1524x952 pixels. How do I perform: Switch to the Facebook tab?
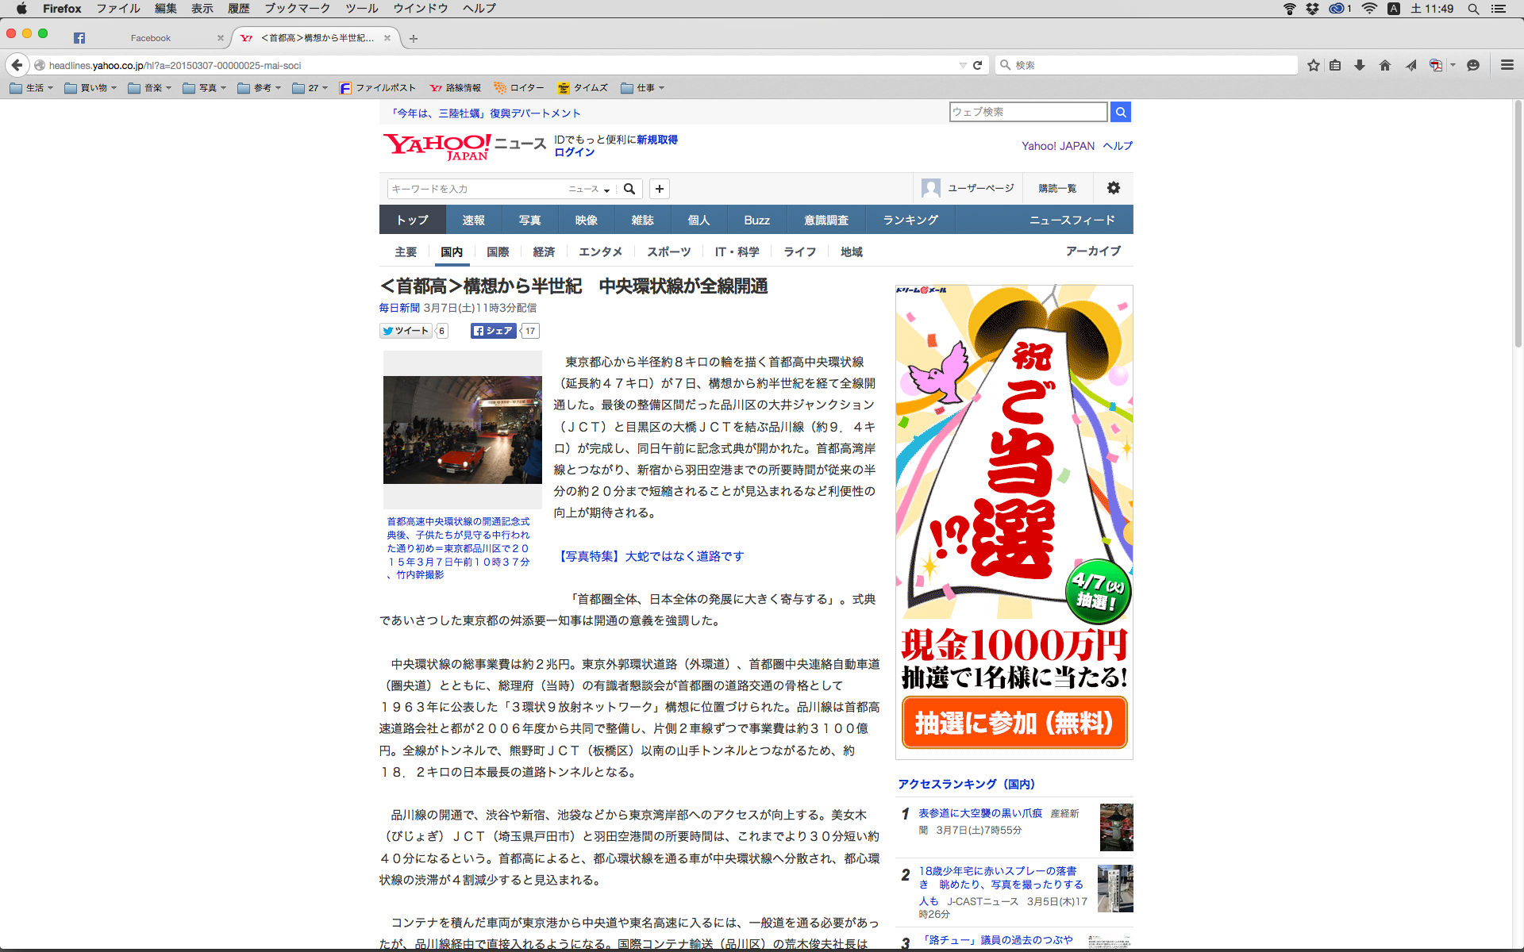150,38
